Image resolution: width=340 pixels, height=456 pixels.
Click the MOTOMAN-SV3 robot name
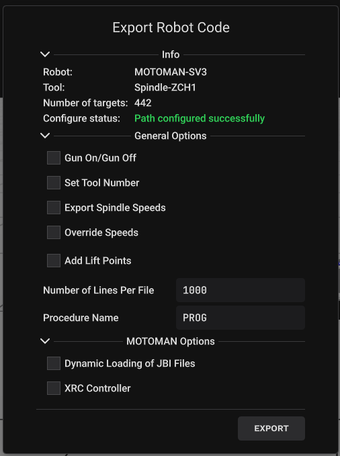tap(171, 72)
